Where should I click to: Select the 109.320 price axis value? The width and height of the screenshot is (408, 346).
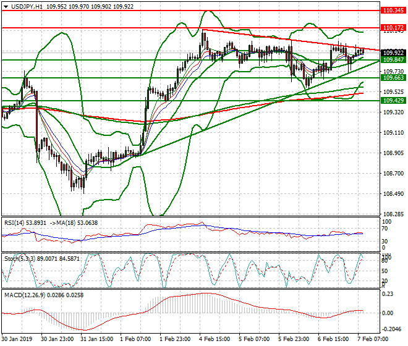point(394,112)
